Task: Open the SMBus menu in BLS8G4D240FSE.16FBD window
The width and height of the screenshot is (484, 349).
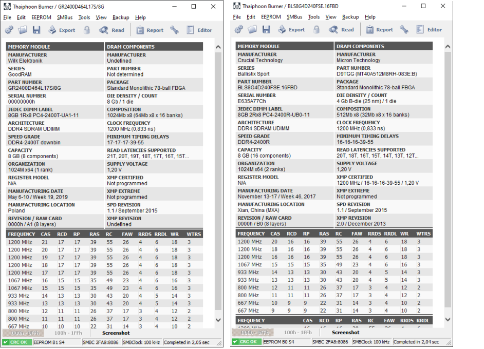Action: 294,17
